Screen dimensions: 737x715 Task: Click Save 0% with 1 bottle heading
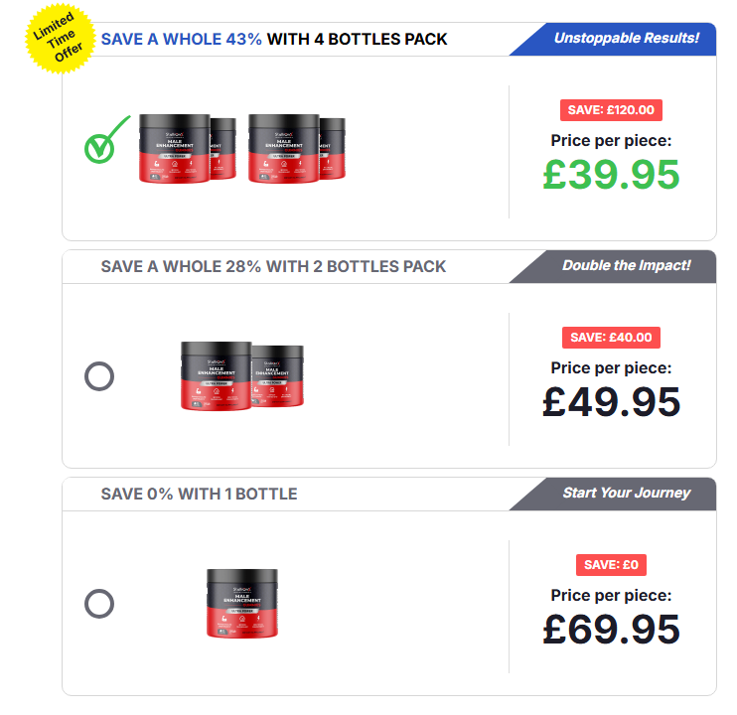[x=199, y=494]
